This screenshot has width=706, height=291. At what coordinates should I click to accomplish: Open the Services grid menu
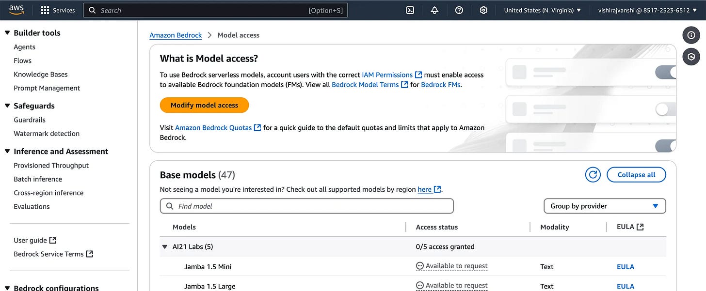coord(58,10)
